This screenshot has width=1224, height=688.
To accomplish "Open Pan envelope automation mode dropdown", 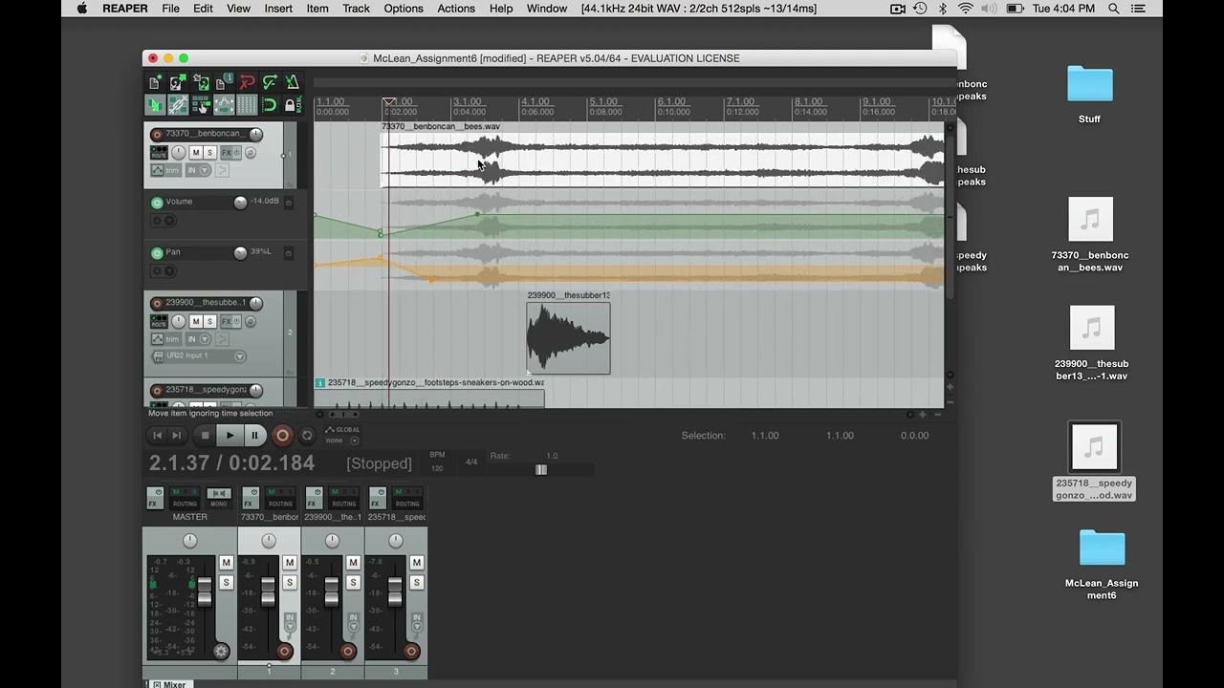I will [164, 271].
